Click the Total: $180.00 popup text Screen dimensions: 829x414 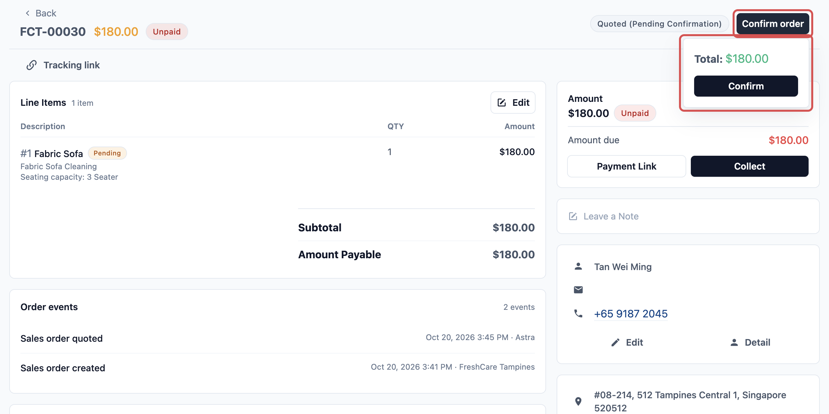[x=731, y=59]
